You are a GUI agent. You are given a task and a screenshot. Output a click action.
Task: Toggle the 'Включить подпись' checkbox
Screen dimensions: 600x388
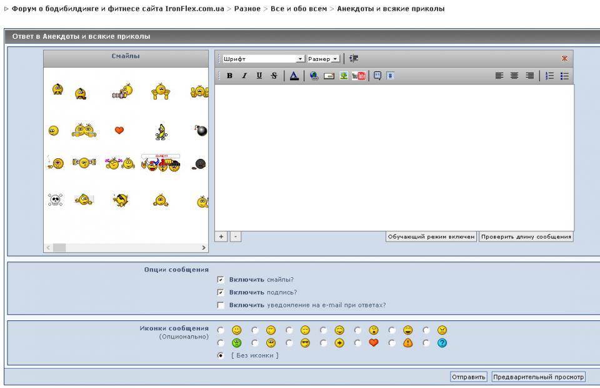(x=221, y=292)
